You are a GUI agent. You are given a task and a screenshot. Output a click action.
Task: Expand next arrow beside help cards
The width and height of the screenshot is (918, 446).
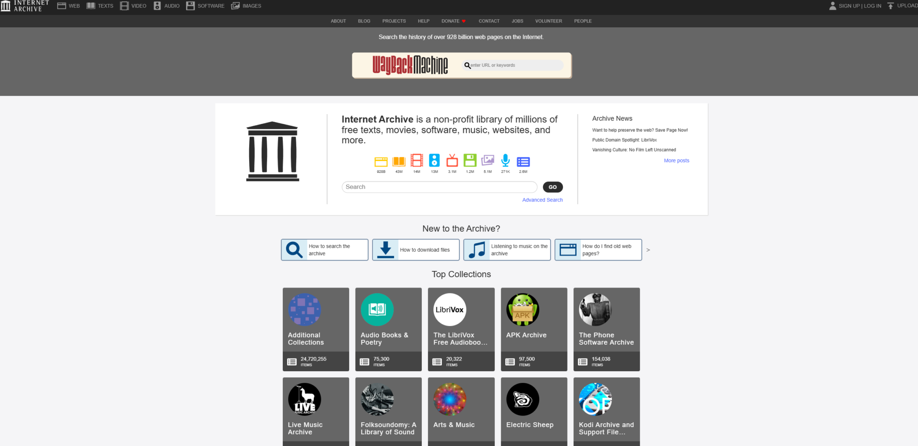pos(648,250)
